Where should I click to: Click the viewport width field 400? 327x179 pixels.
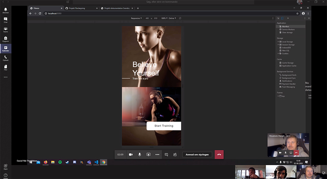tap(147, 18)
